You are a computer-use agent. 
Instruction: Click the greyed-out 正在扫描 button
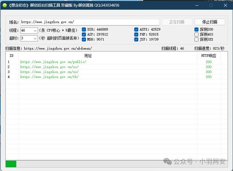[177, 22]
